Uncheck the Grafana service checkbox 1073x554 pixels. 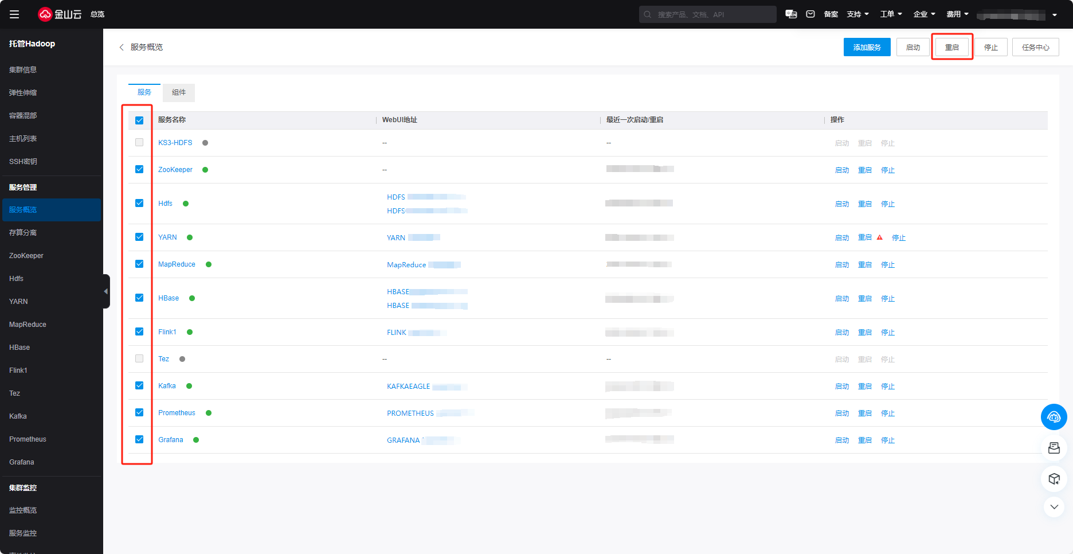pos(139,439)
